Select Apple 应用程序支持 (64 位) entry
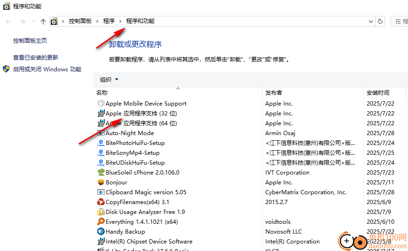Screen dimensions: 408x251 point(141,123)
